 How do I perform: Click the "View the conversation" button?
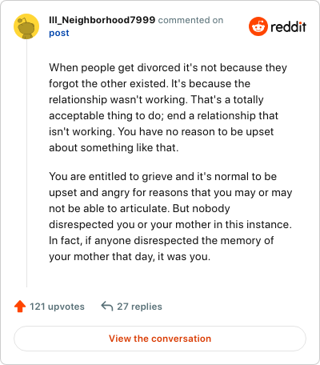click(x=160, y=339)
